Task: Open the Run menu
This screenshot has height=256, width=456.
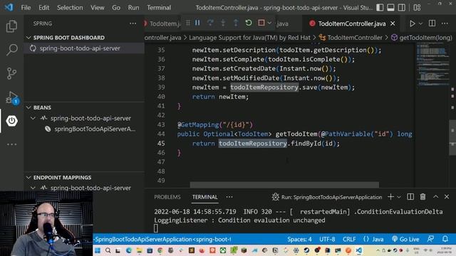Action: [133, 8]
